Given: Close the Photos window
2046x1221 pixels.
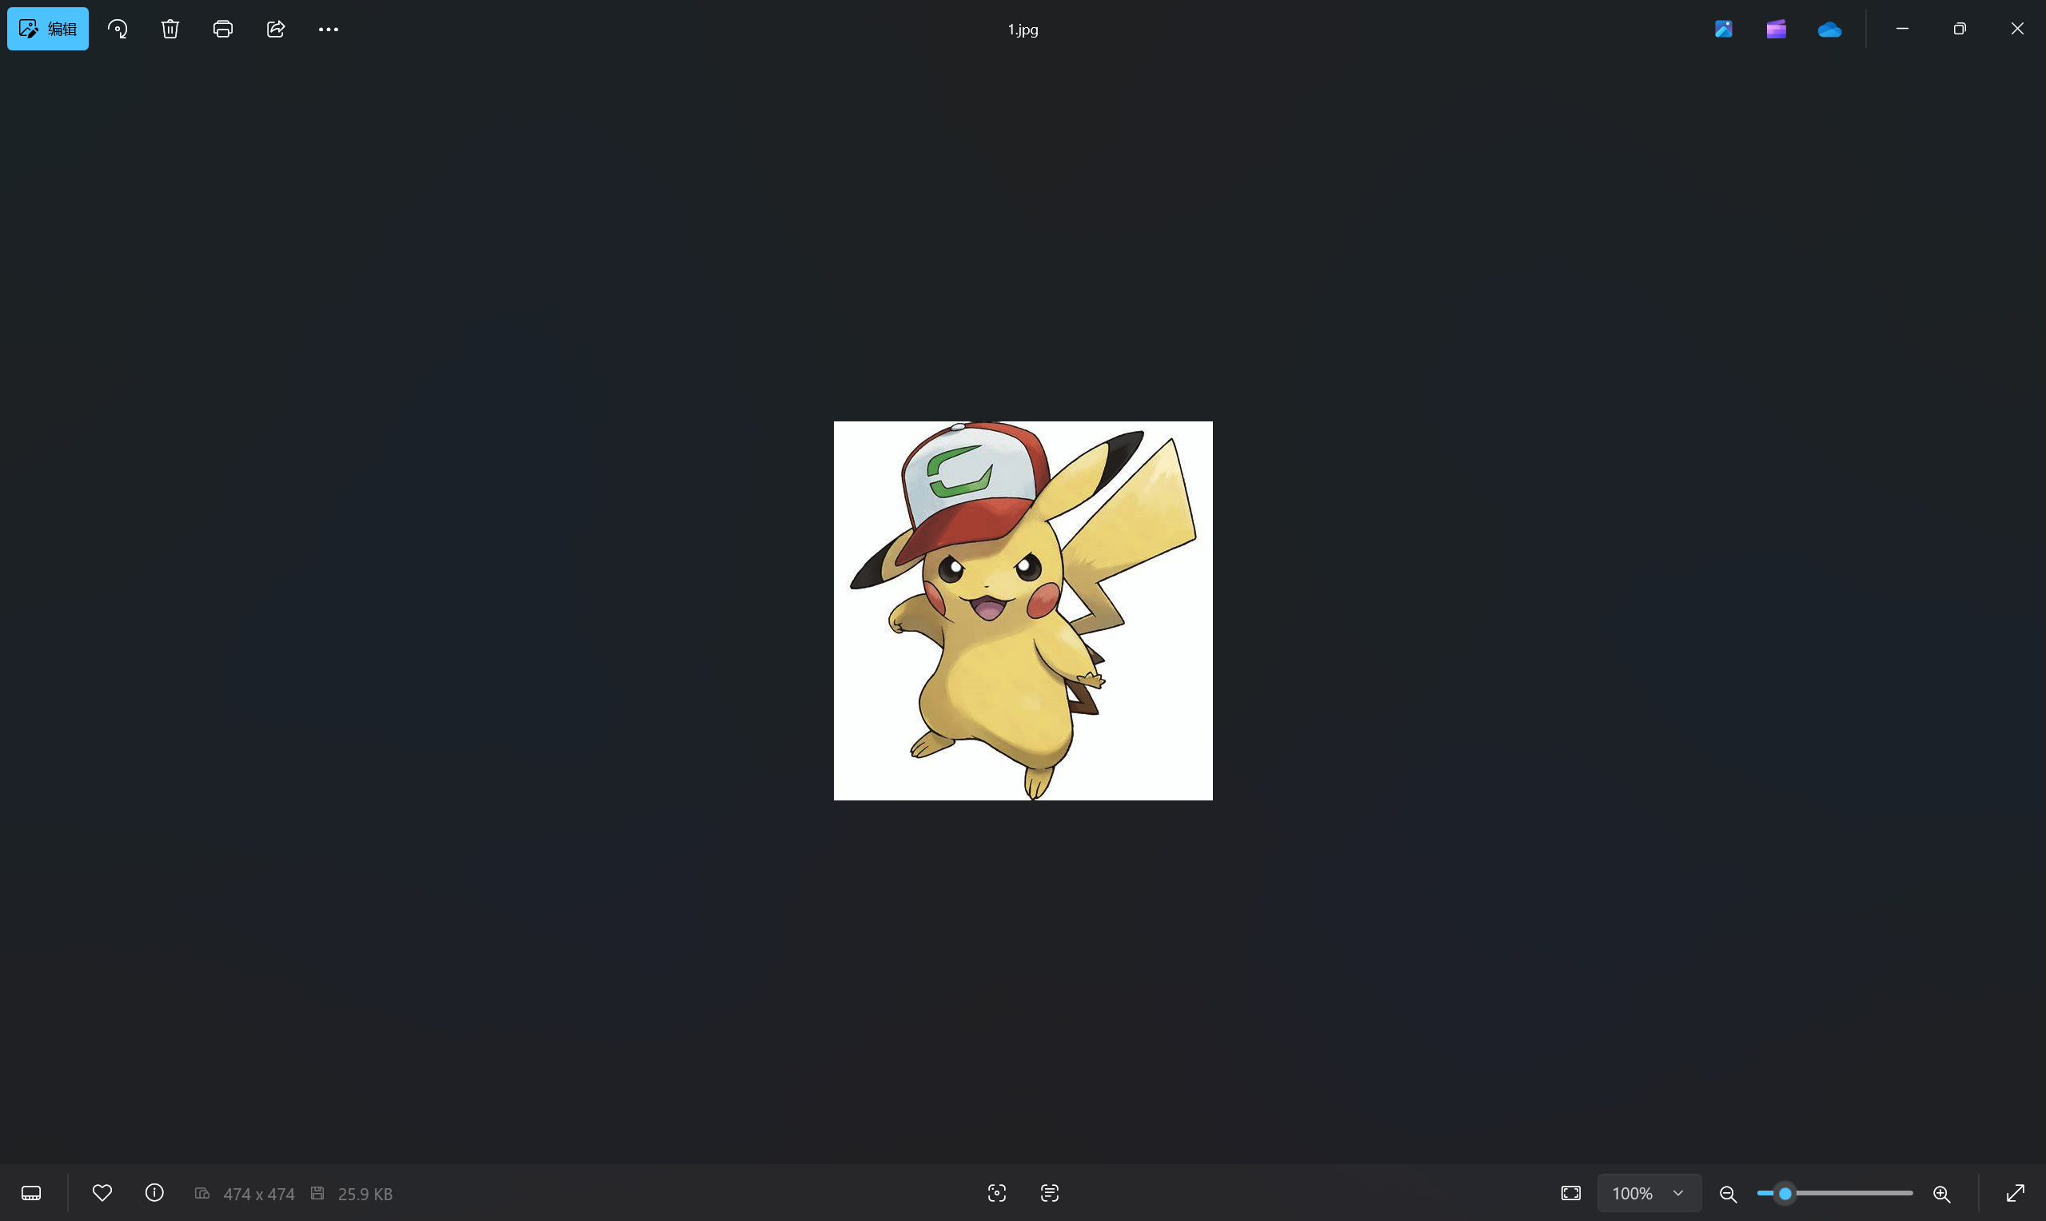Looking at the screenshot, I should tap(2017, 29).
